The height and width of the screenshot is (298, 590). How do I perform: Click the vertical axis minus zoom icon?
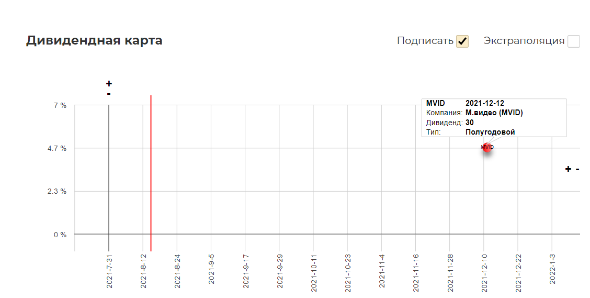click(x=109, y=93)
